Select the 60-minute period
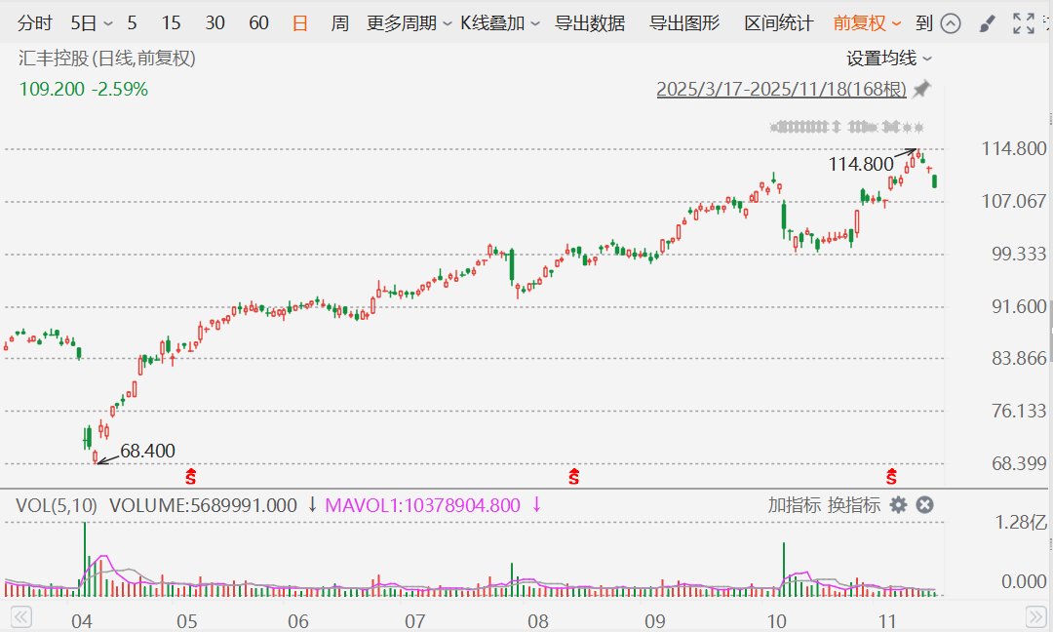 pyautogui.click(x=258, y=23)
